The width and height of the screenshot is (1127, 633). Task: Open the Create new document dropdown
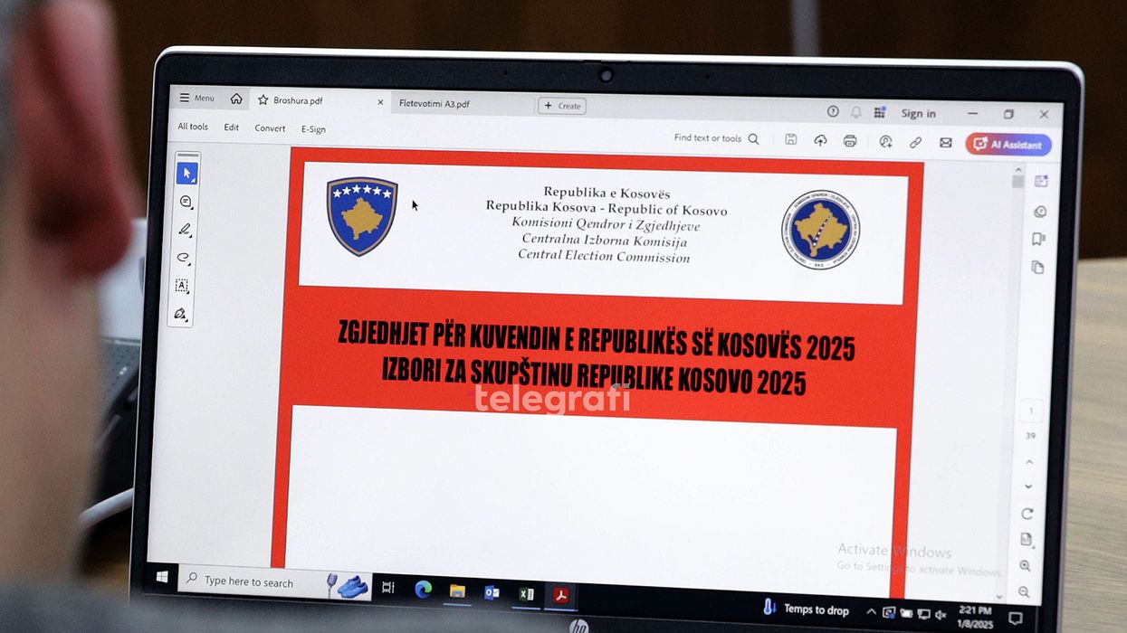coord(562,105)
